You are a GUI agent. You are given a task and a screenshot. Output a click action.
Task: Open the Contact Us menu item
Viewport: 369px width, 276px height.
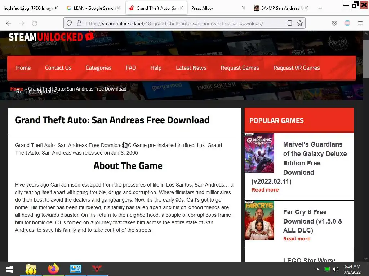(58, 68)
